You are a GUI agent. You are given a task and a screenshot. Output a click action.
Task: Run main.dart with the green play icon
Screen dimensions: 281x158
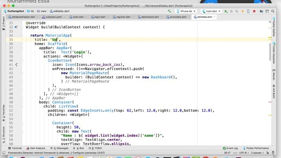[226, 11]
